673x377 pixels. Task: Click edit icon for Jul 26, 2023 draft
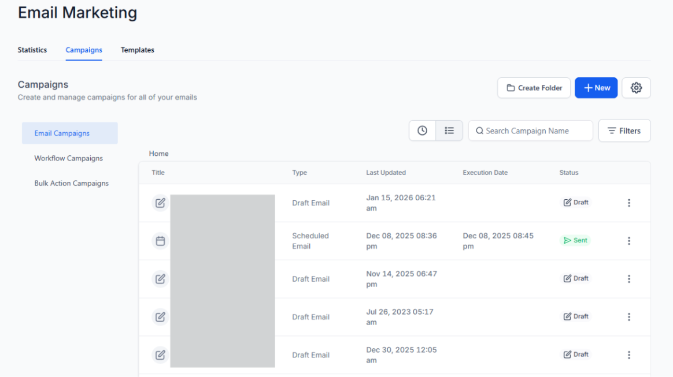click(x=160, y=317)
